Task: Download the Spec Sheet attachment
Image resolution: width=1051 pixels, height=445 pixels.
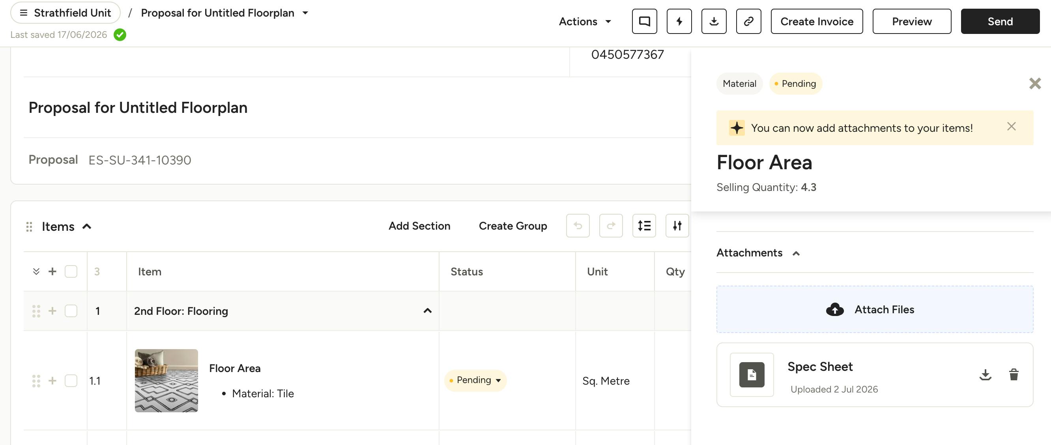Action: pos(986,374)
